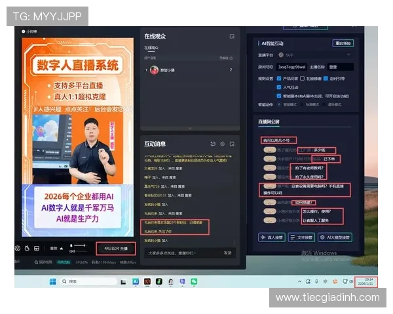393x314 pixels.
Task: Open Task View on the taskbar
Action: [x=123, y=282]
